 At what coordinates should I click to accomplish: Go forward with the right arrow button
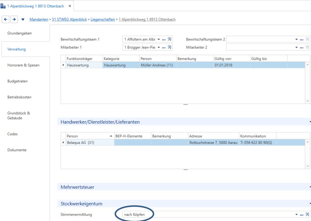point(14,20)
